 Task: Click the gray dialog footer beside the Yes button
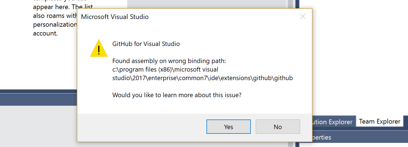coord(142,127)
